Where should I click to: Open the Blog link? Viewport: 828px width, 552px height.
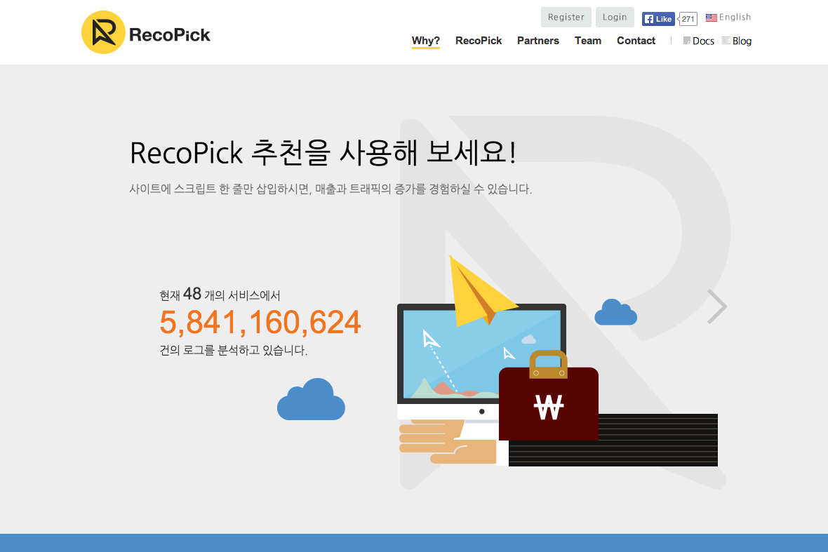(737, 41)
